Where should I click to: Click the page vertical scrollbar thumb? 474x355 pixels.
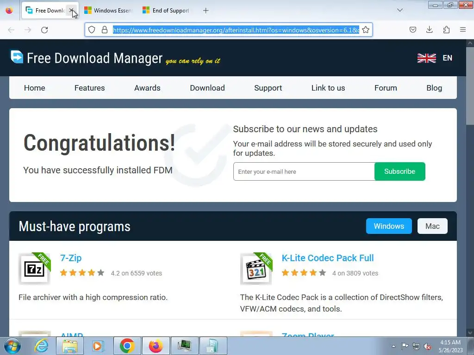[x=470, y=86]
